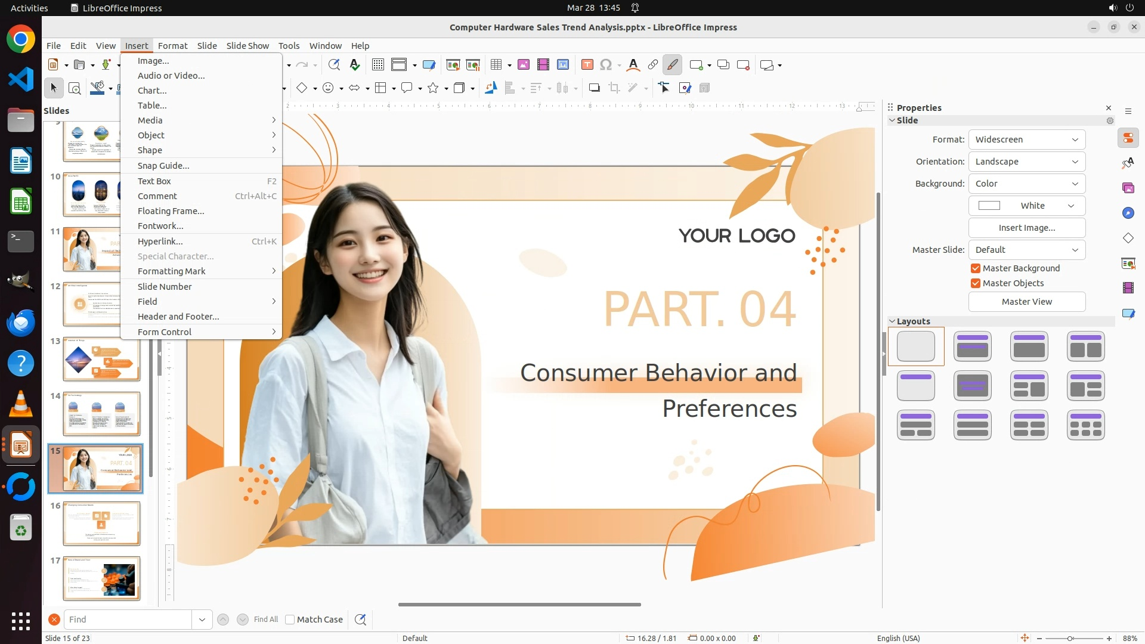Start presentation from first slide icon

pos(453,65)
